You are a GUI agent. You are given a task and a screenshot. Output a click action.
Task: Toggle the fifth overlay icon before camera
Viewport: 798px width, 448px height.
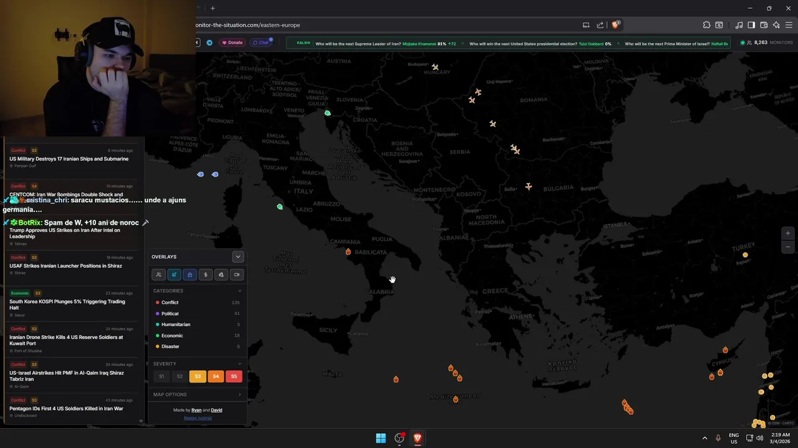[x=221, y=274]
